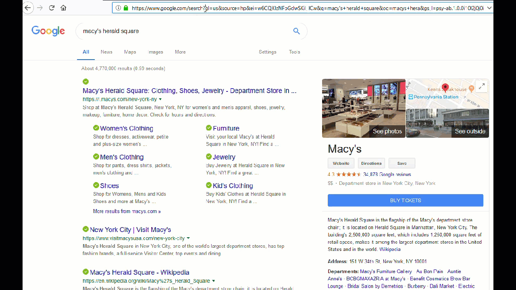This screenshot has height=290, width=516.
Task: Click the green check beside Women's Clothing
Action: tap(96, 128)
